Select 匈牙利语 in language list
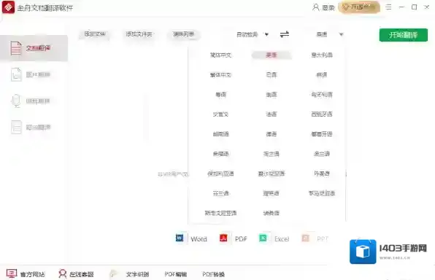435x280 pixels. pyautogui.click(x=322, y=95)
